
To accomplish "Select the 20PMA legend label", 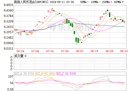I will click(106, 2).
